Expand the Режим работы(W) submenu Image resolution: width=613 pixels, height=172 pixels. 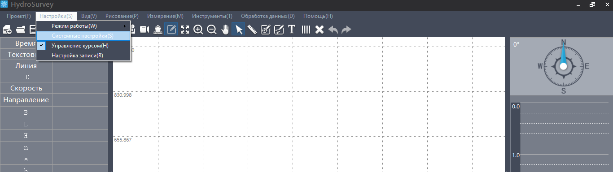click(83, 26)
